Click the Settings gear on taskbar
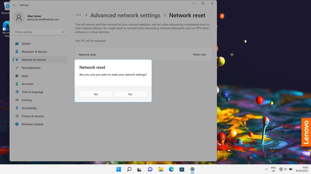 click(192, 169)
